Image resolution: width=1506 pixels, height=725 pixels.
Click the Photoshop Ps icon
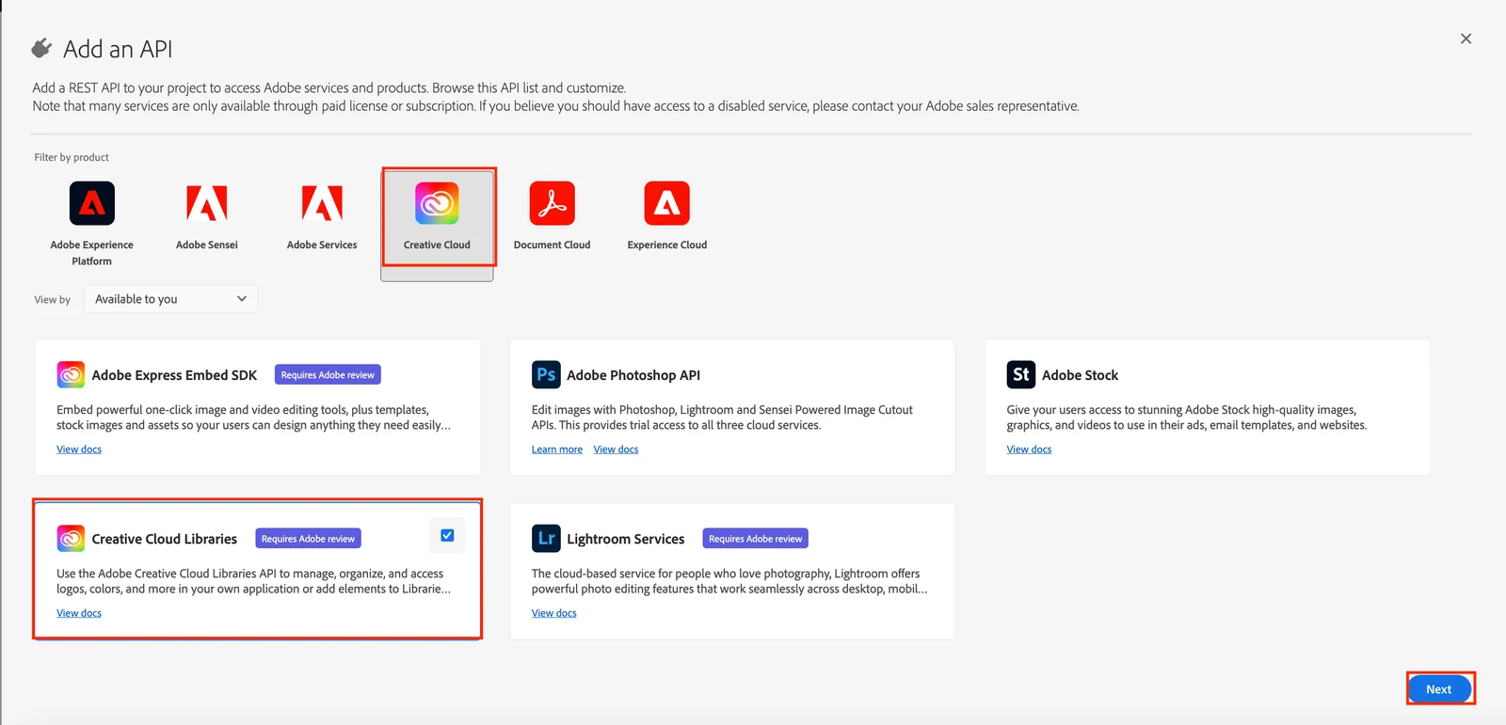546,374
